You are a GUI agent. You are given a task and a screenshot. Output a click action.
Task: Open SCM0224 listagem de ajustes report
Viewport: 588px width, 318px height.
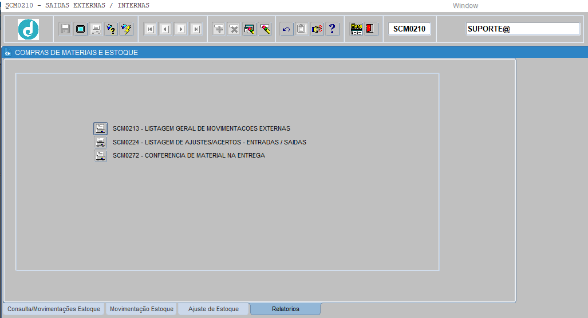101,142
